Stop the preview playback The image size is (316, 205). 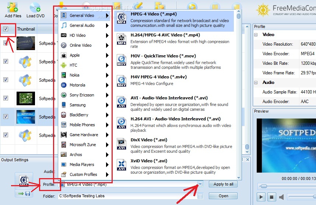pyautogui.click(x=271, y=197)
